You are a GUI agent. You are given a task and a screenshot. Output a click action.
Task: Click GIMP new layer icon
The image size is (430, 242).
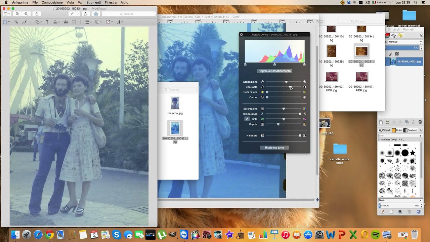click(x=381, y=122)
